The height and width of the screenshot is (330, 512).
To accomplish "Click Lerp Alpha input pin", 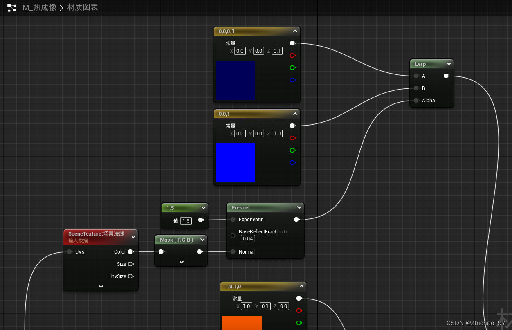I will coord(416,100).
